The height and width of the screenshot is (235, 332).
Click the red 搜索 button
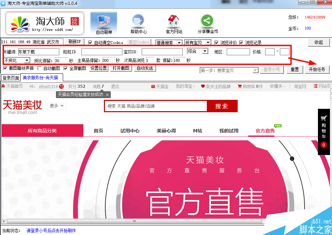pyautogui.click(x=222, y=106)
